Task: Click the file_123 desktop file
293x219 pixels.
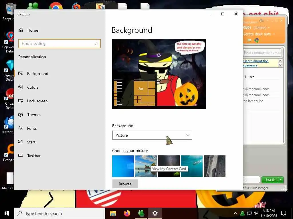Action: [x=7, y=181]
